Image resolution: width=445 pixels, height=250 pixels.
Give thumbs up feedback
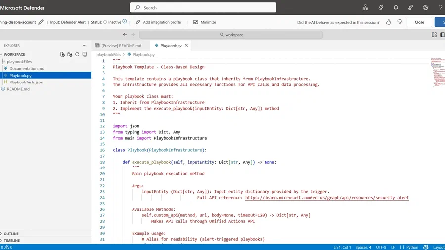click(x=388, y=22)
